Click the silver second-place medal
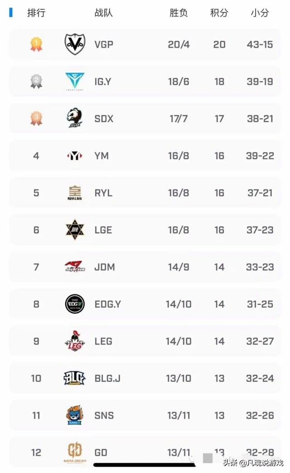This screenshot has height=473, width=290. [36, 82]
